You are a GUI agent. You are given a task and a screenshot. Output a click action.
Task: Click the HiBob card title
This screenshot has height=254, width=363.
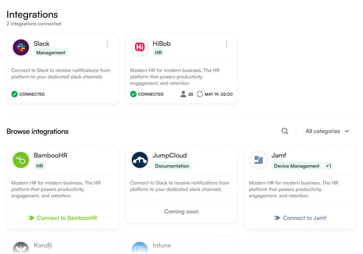pos(162,44)
